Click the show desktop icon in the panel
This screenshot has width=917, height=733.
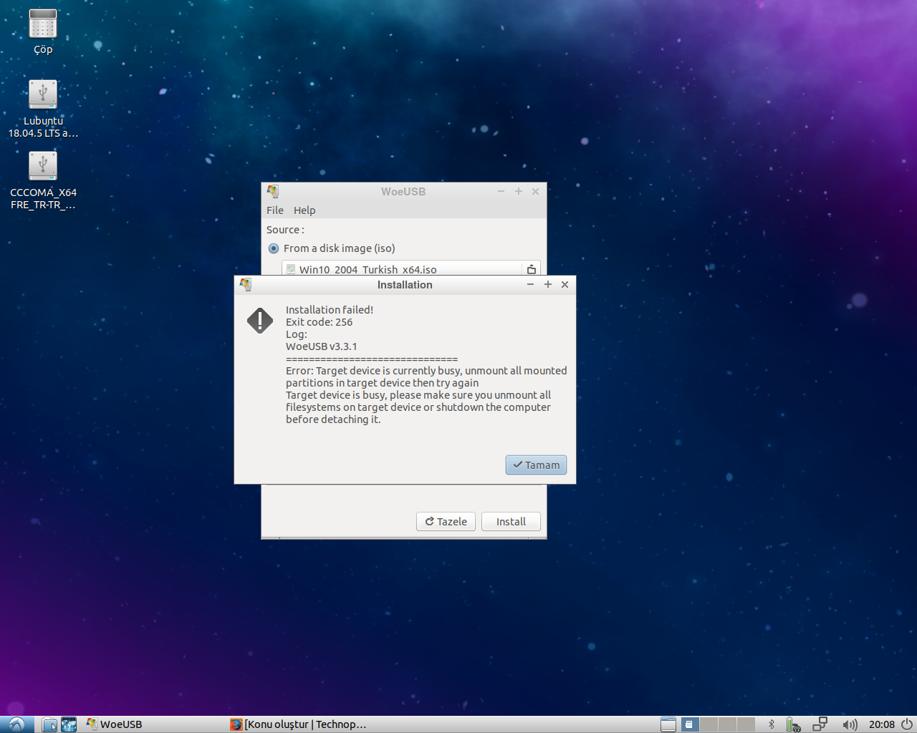click(668, 724)
